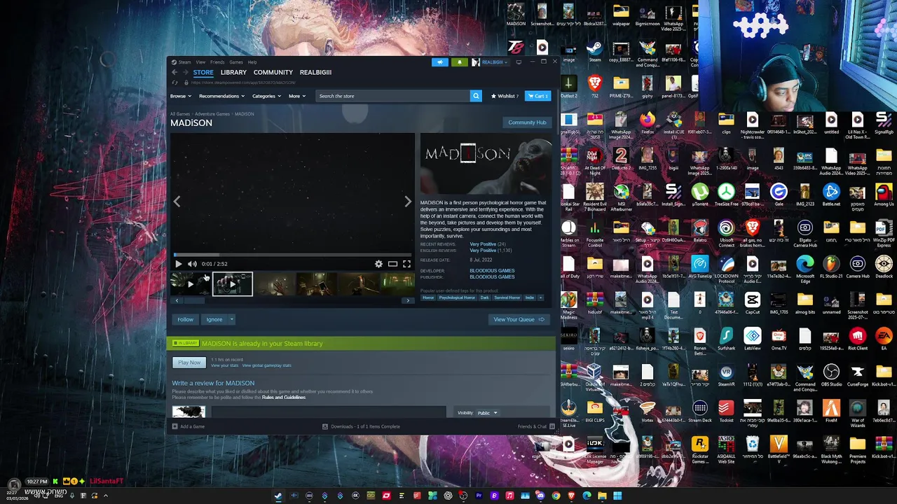The width and height of the screenshot is (897, 504).
Task: Open the View menu in Steam
Action: 200,62
